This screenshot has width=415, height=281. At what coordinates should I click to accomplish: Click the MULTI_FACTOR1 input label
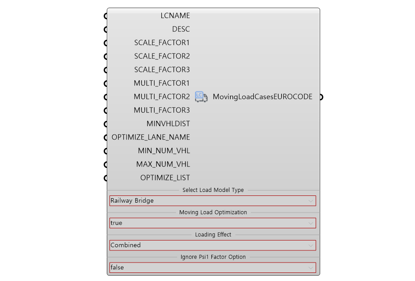tap(162, 83)
